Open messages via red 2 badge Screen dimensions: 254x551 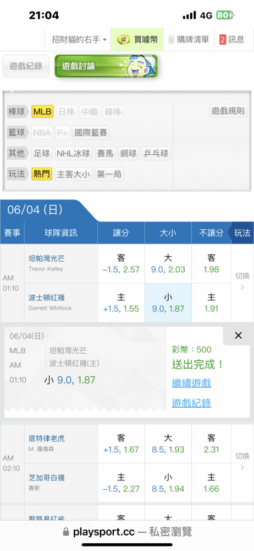coord(223,40)
